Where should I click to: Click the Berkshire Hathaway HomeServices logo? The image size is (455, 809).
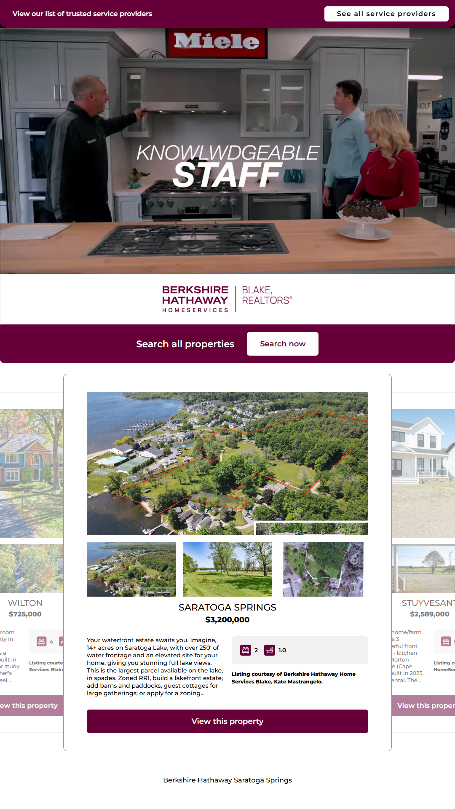(x=195, y=299)
